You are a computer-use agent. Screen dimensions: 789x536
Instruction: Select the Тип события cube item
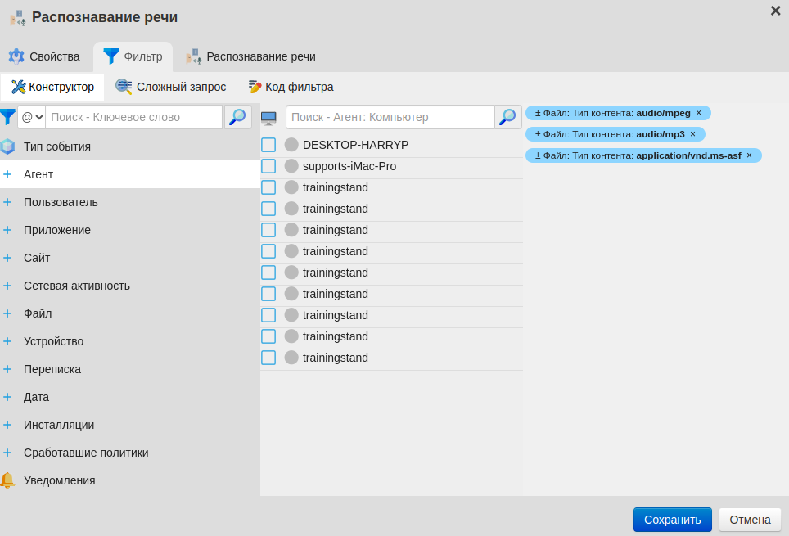pyautogui.click(x=56, y=146)
